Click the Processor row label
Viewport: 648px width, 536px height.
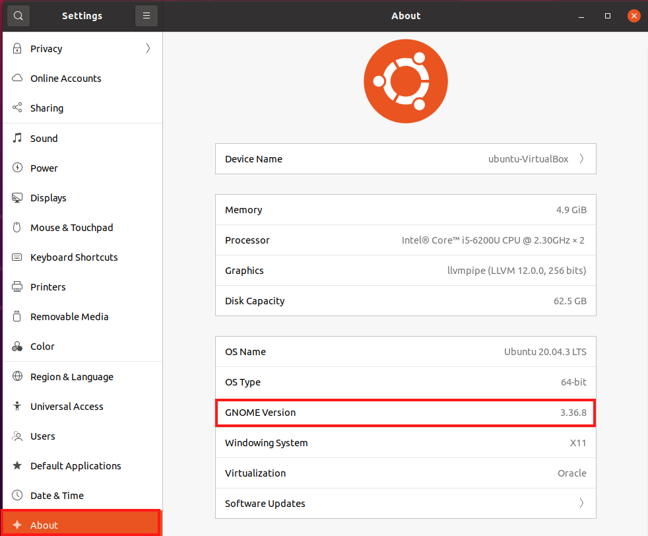tap(247, 240)
